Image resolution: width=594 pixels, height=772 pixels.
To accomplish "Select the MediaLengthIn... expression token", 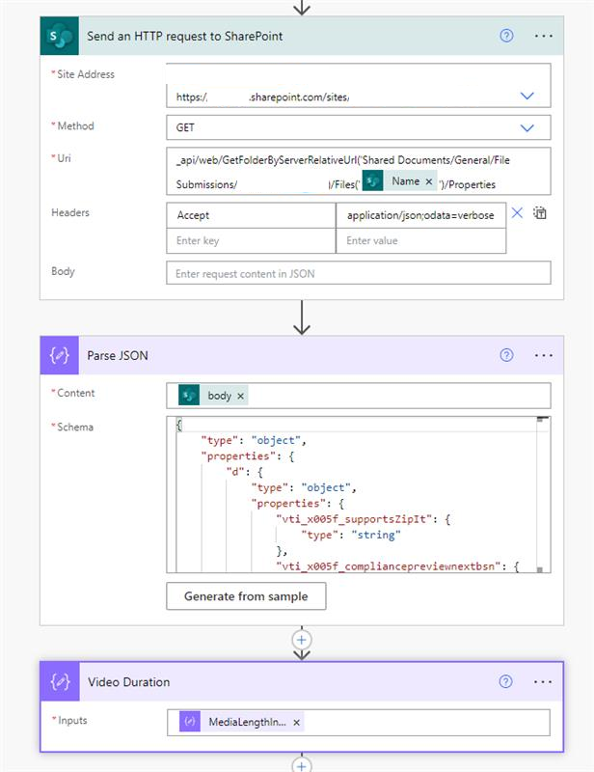I will tap(242, 722).
